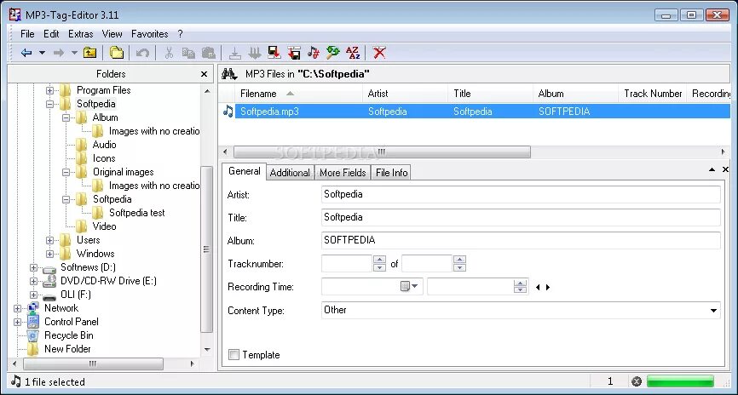Image resolution: width=738 pixels, height=395 pixels.
Task: Click the Undo toolbar icon
Action: tap(142, 53)
